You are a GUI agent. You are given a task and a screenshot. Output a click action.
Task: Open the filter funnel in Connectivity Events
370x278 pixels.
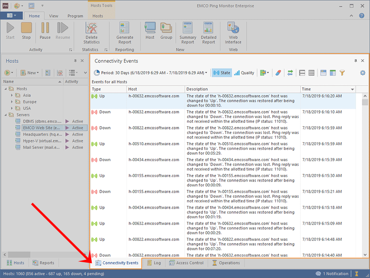(342, 73)
